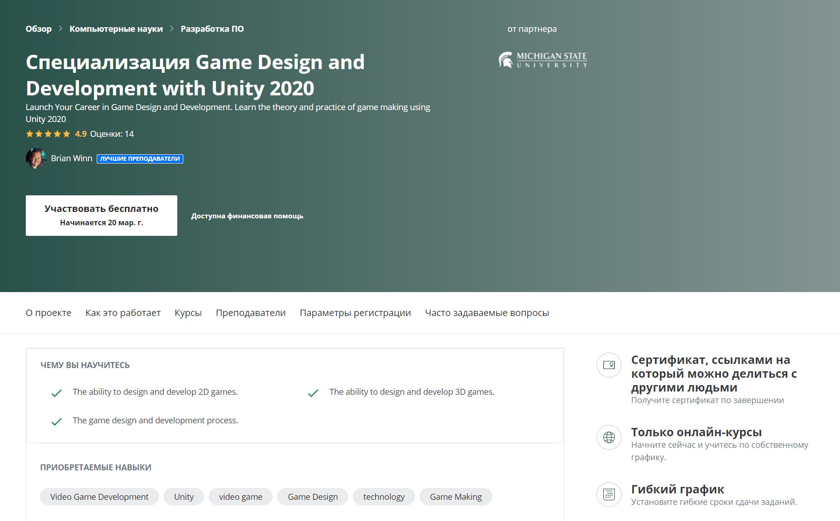This screenshot has width=840, height=521.
Task: Click 'The ability to design and develop 3D games.'
Action: [x=412, y=392]
